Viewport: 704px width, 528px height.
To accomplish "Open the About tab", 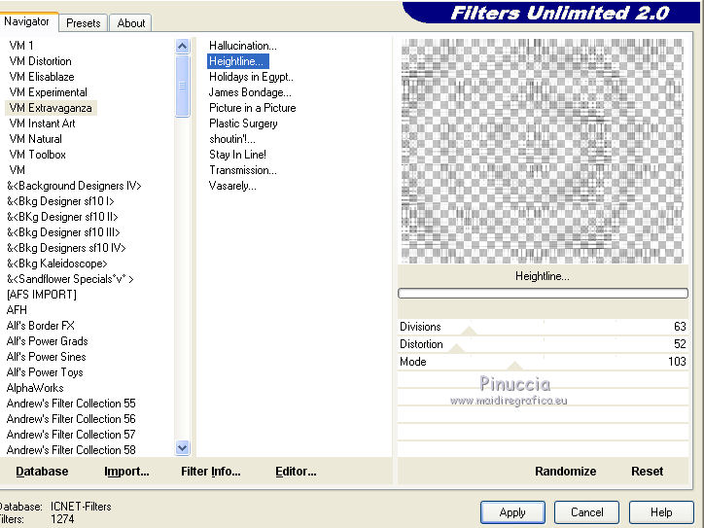I will pyautogui.click(x=130, y=23).
